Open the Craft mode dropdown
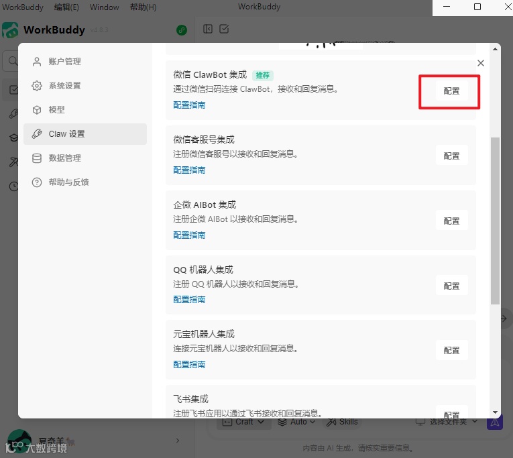The width and height of the screenshot is (513, 458). tap(243, 422)
